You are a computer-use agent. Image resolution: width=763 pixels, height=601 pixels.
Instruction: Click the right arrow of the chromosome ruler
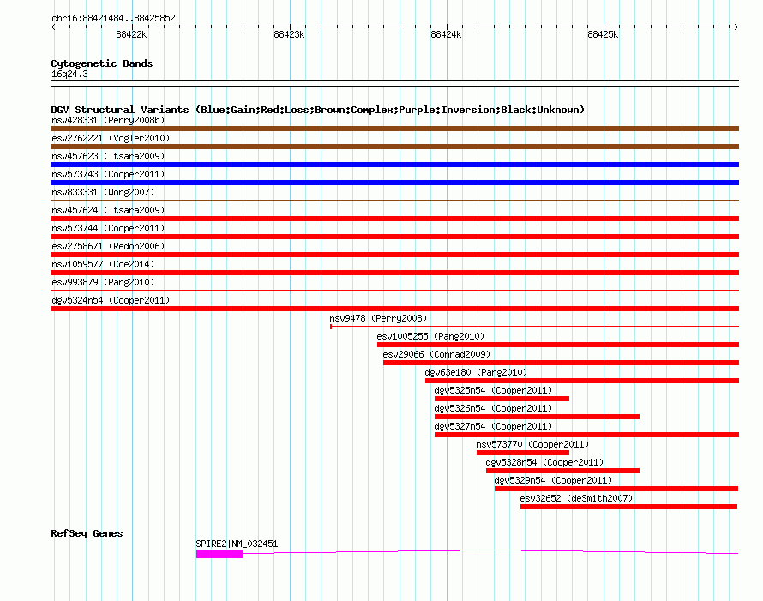tap(736, 27)
